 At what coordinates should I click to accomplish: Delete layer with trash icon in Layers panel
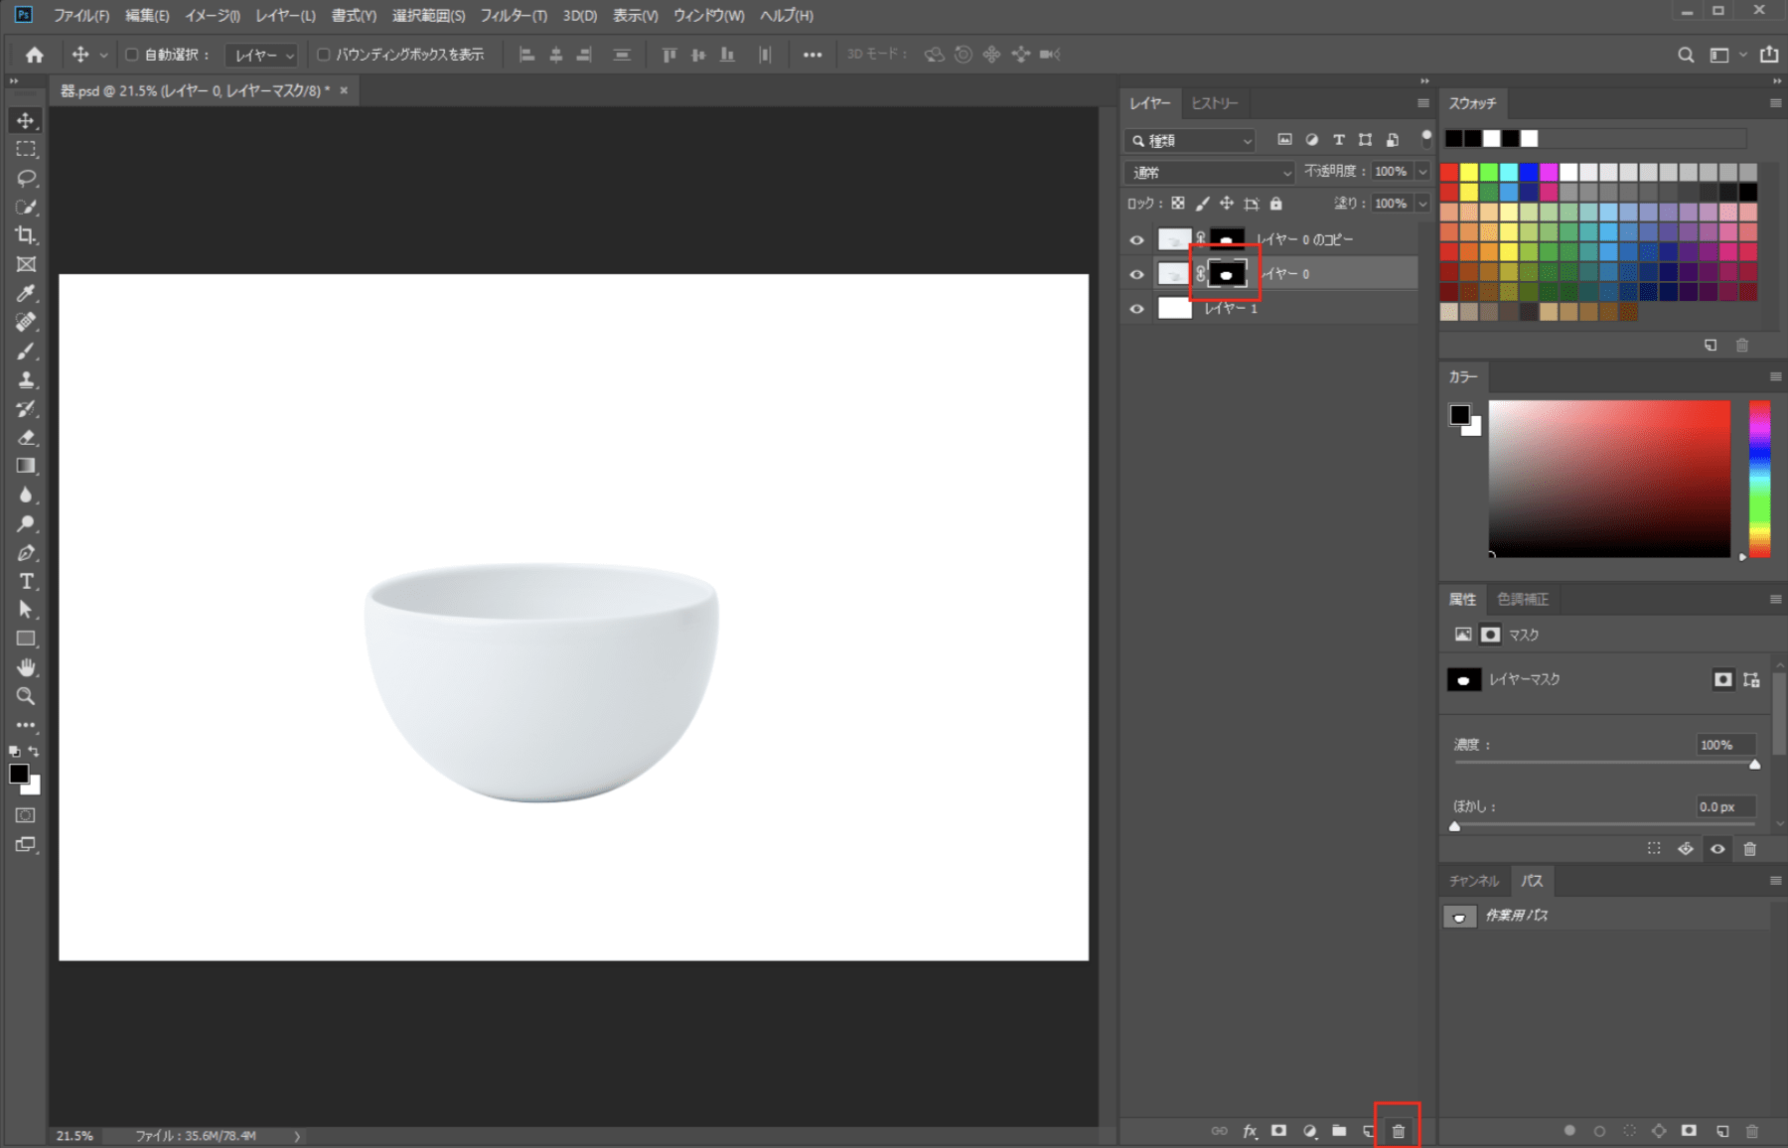(1398, 1131)
